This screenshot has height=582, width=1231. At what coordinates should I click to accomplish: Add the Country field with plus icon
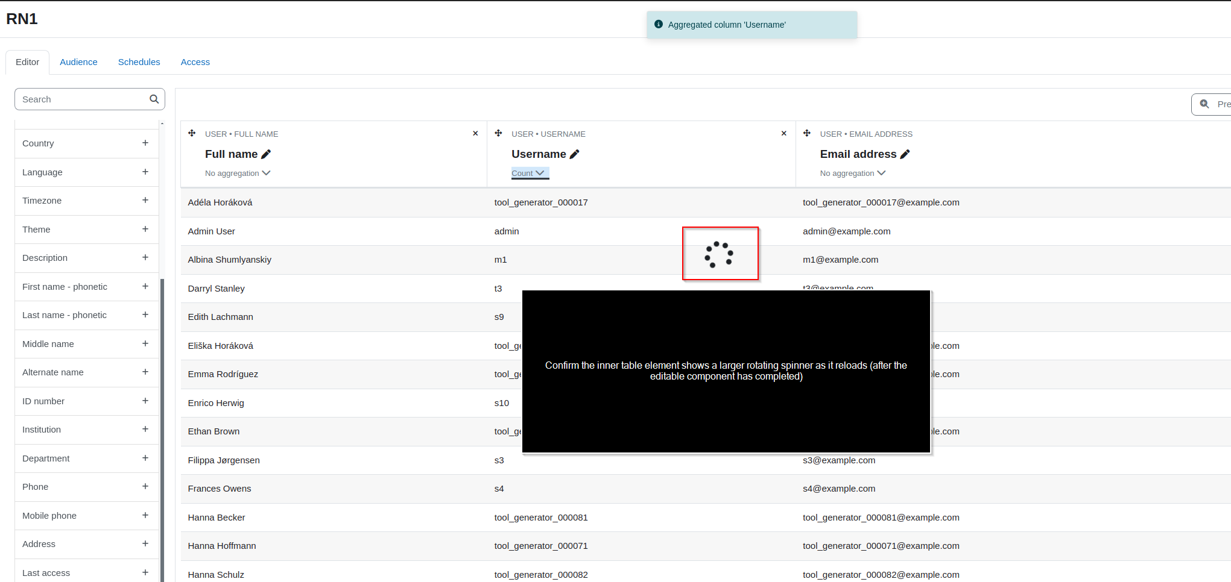[x=145, y=143]
